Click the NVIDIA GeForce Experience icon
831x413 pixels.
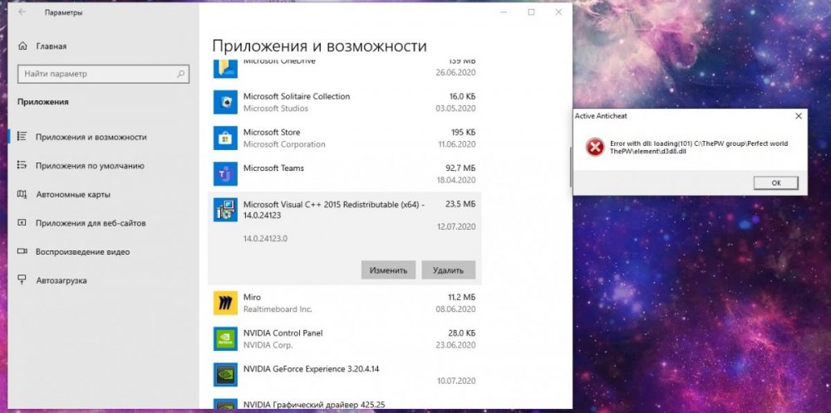[225, 375]
